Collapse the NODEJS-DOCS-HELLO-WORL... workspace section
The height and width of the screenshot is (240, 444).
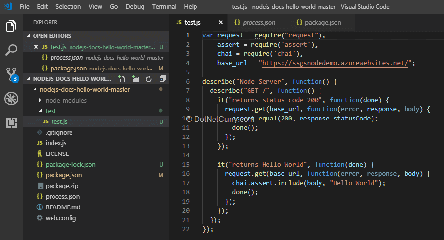28,79
